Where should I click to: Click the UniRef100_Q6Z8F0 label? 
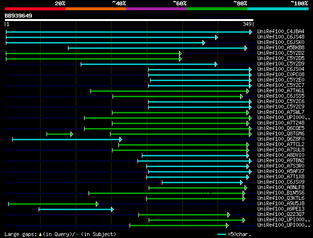click(281, 139)
